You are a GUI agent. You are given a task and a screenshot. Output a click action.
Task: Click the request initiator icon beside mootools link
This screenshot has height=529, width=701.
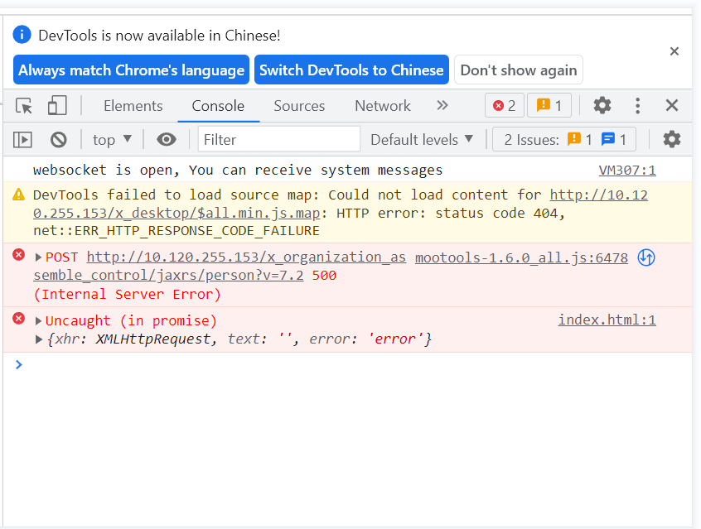pyautogui.click(x=646, y=257)
